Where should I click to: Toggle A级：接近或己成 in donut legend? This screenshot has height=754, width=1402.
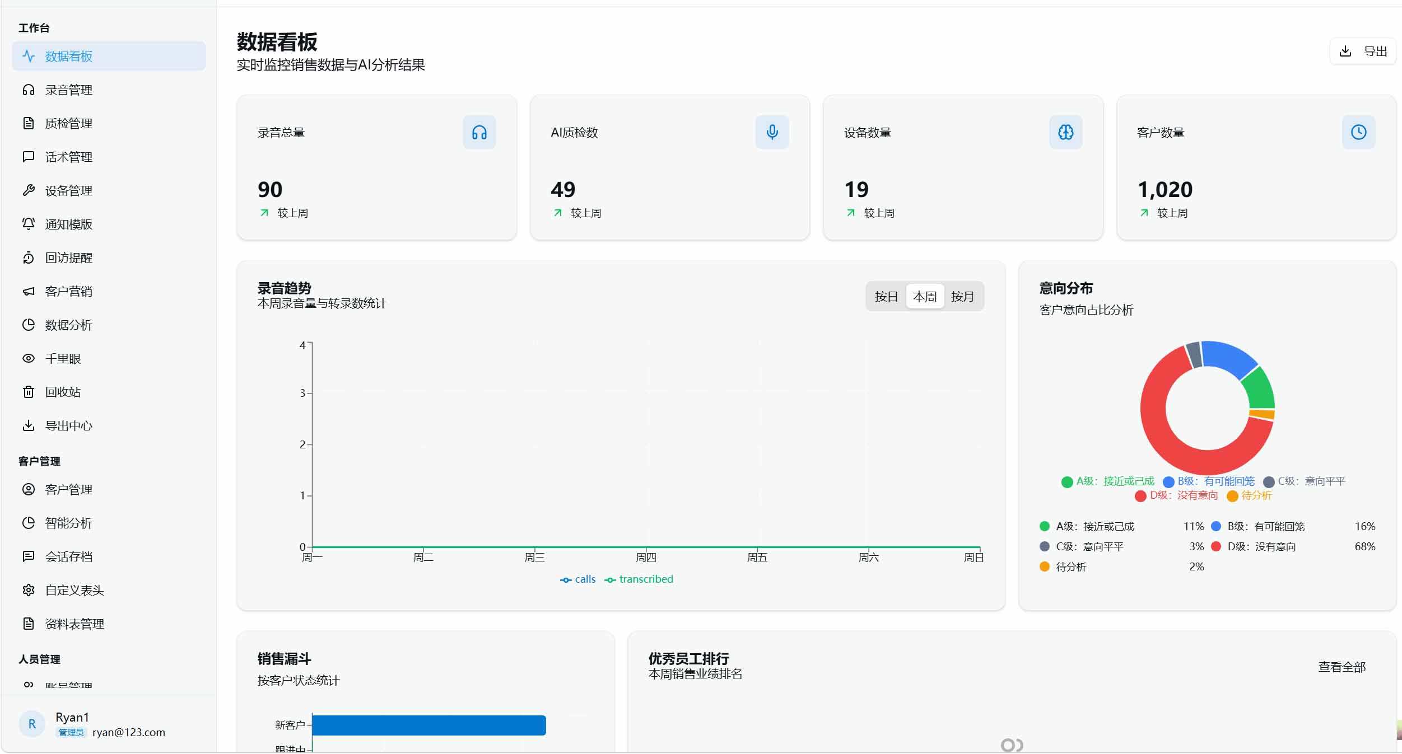[1108, 481]
